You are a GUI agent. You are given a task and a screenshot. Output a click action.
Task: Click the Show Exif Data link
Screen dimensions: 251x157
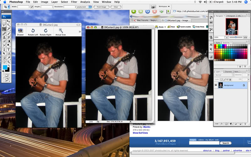click(x=140, y=133)
